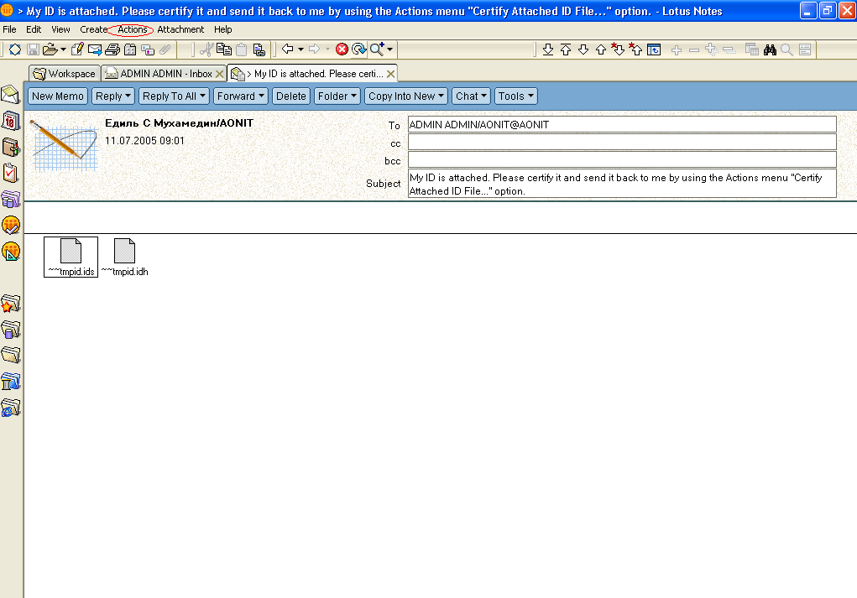Open Domino Designer icon in bookmark bar
Viewport: 857px width, 598px height.
point(10,252)
